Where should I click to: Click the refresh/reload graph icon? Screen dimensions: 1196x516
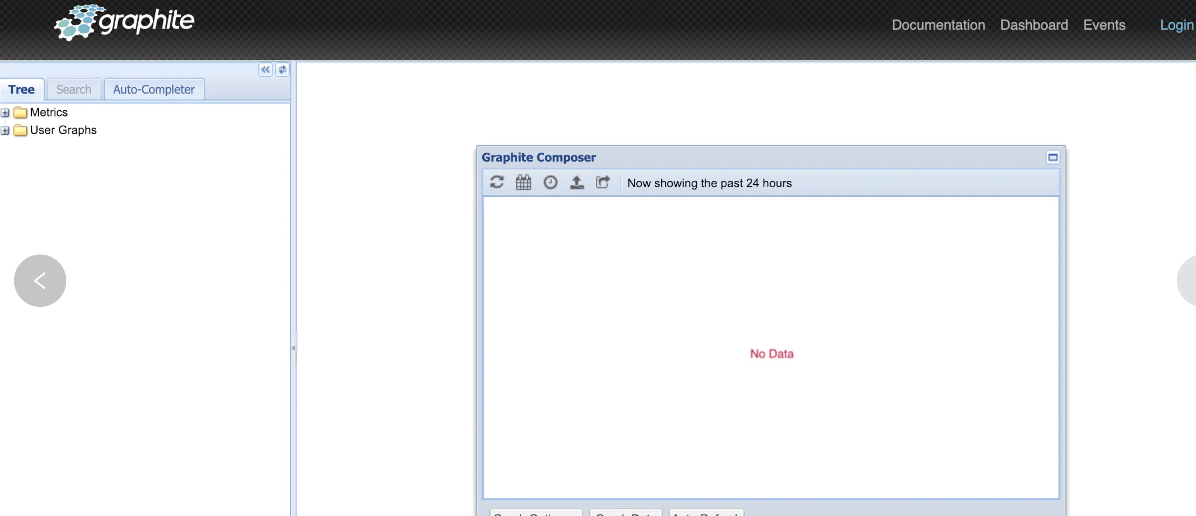click(x=497, y=182)
